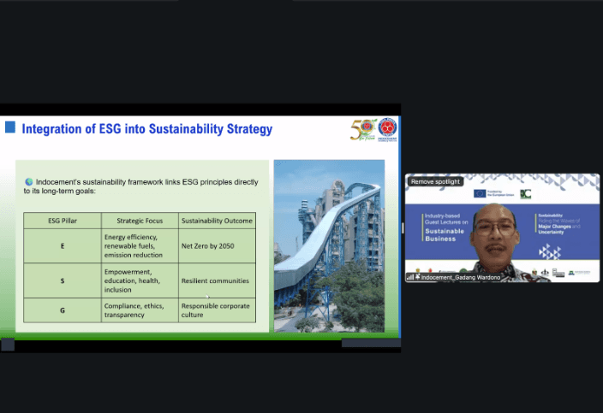The height and width of the screenshot is (413, 603).
Task: Click the white triangles pattern logo in video
Action: click(550, 251)
